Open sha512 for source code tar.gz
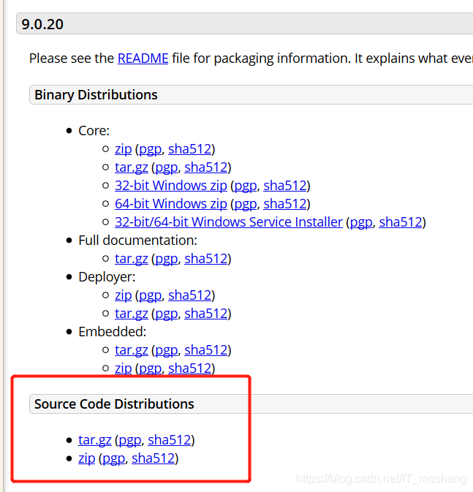 pos(169,440)
